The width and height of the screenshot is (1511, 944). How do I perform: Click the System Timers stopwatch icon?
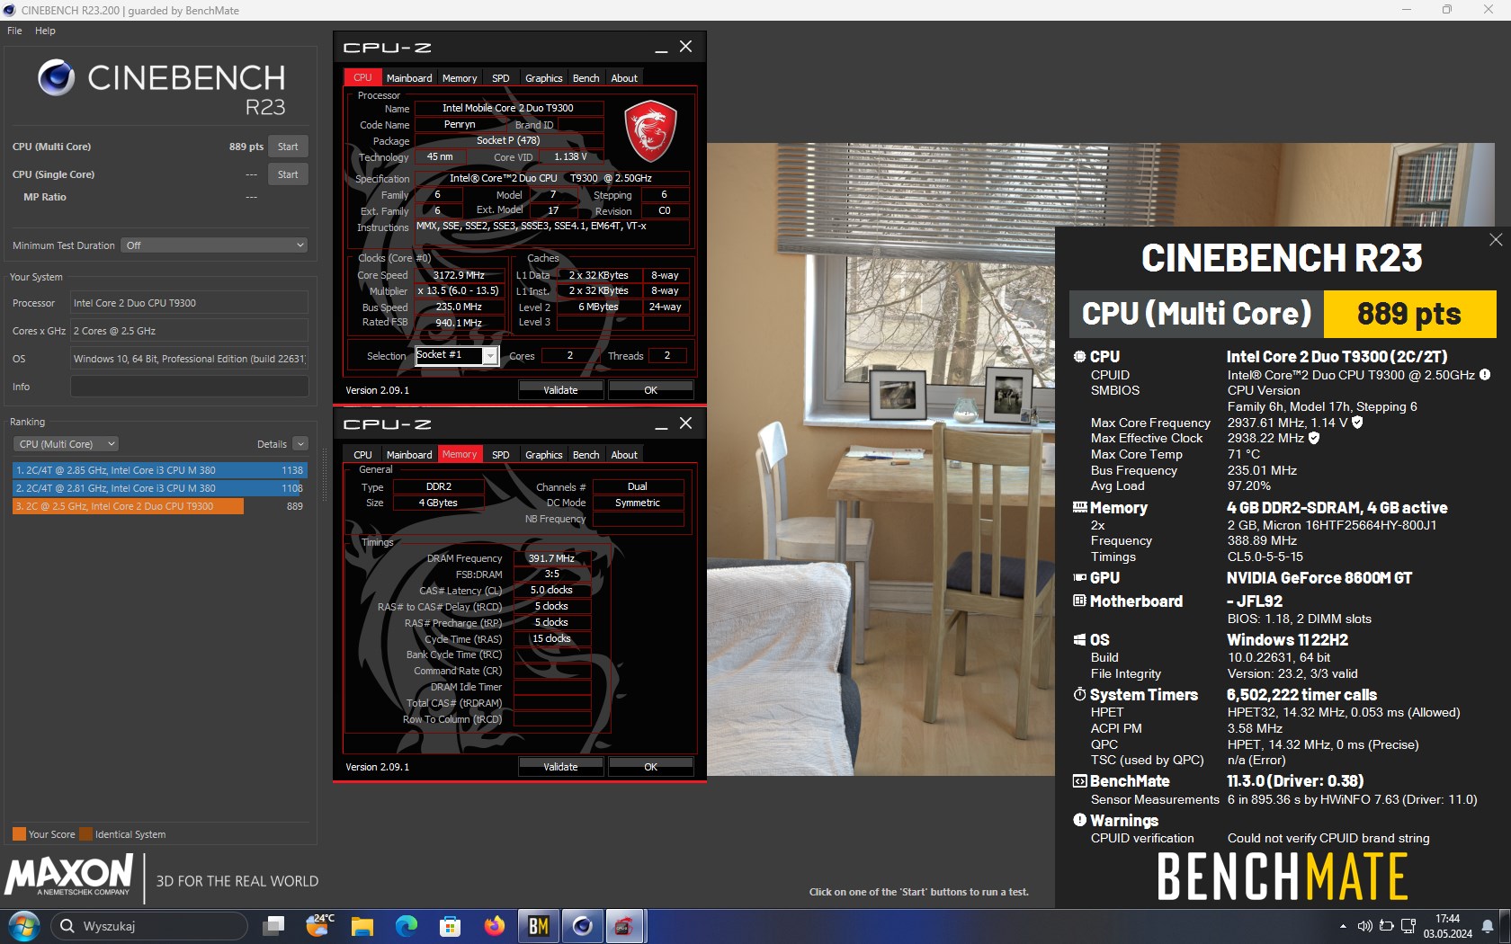(x=1079, y=695)
